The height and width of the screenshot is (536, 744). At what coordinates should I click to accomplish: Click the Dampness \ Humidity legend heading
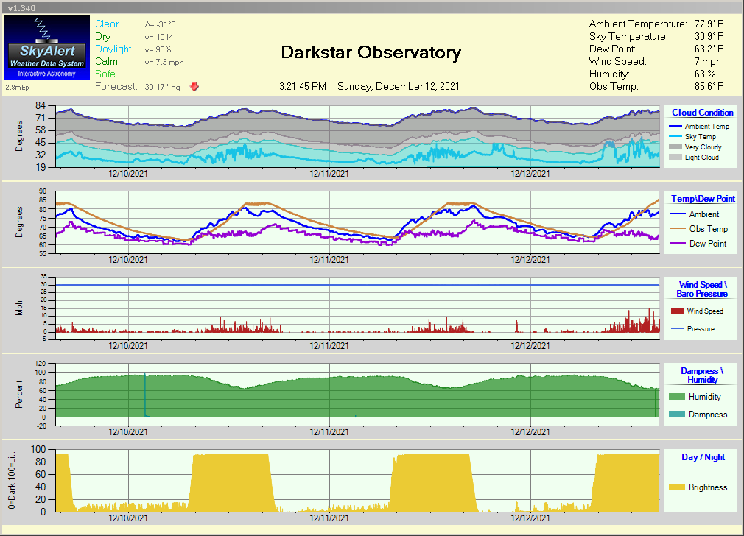[x=702, y=375]
